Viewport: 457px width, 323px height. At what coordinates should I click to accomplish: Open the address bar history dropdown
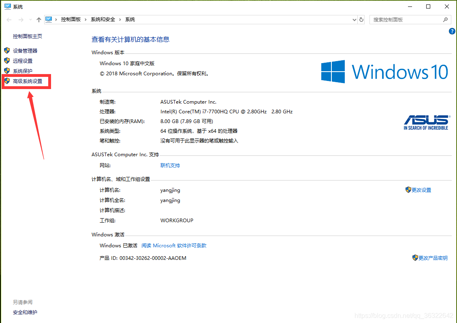[x=354, y=20]
